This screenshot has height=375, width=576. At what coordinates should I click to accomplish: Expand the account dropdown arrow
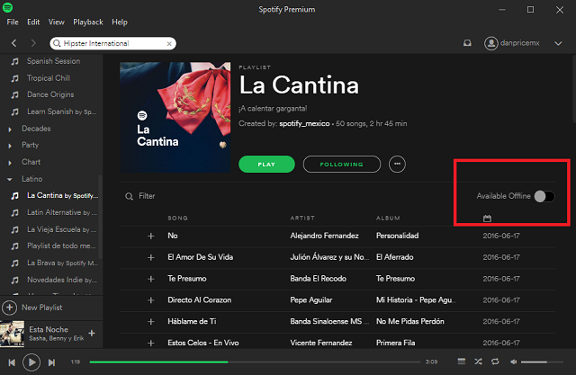pos(558,43)
